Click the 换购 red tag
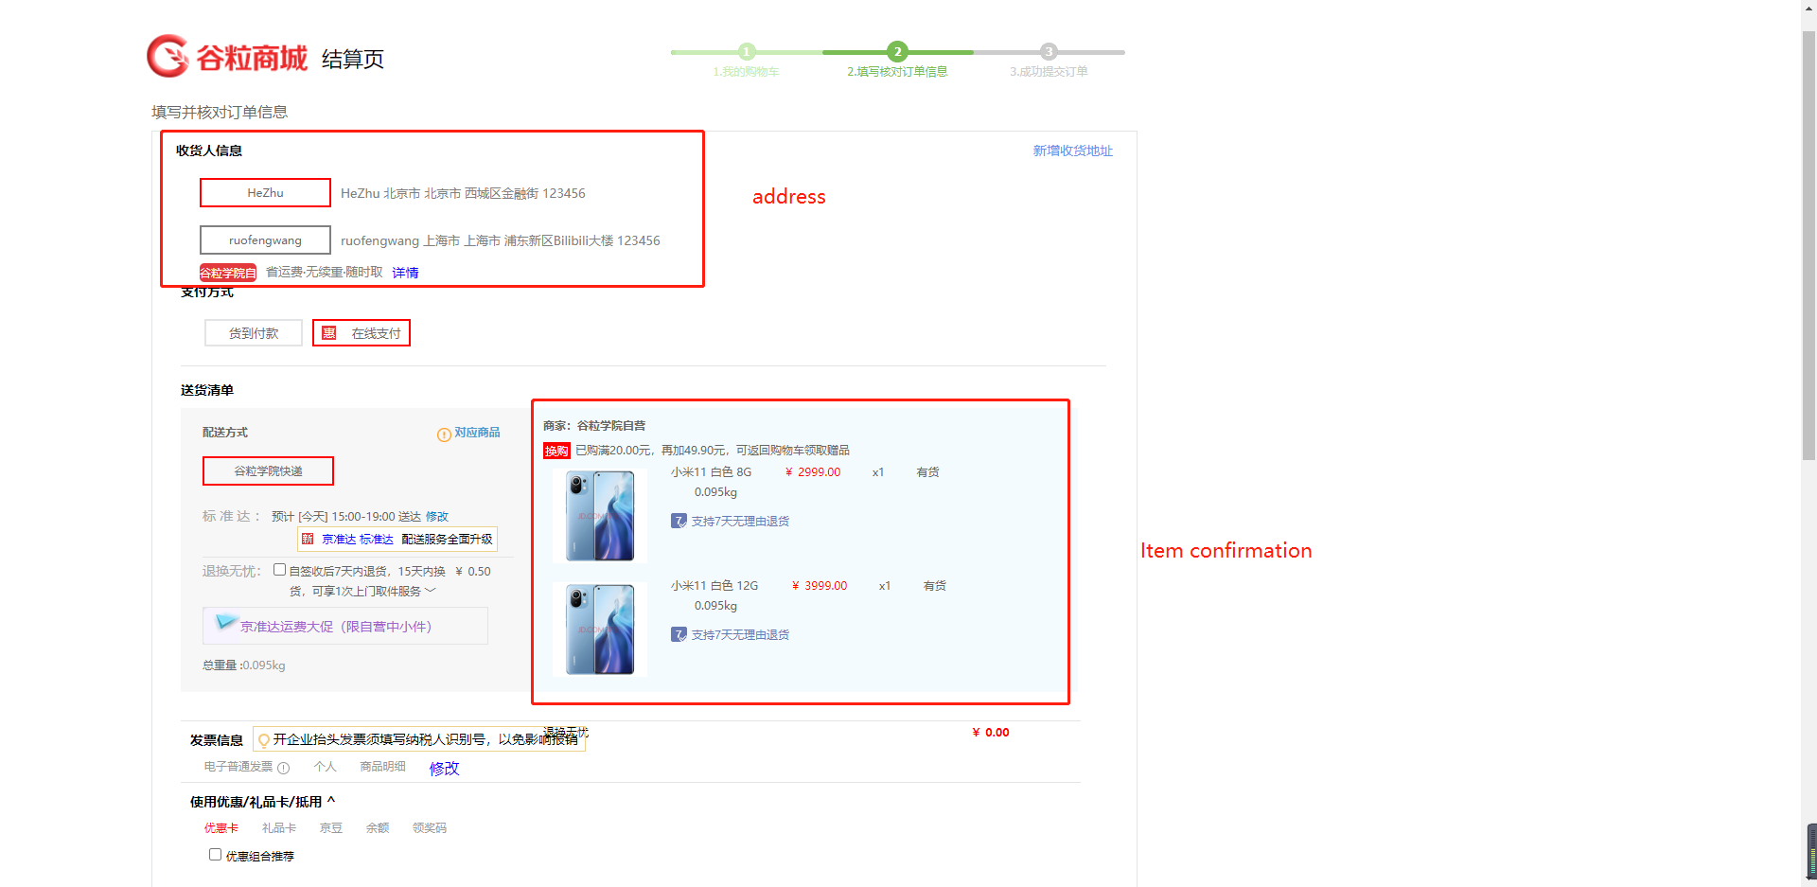This screenshot has height=887, width=1817. tap(556, 451)
